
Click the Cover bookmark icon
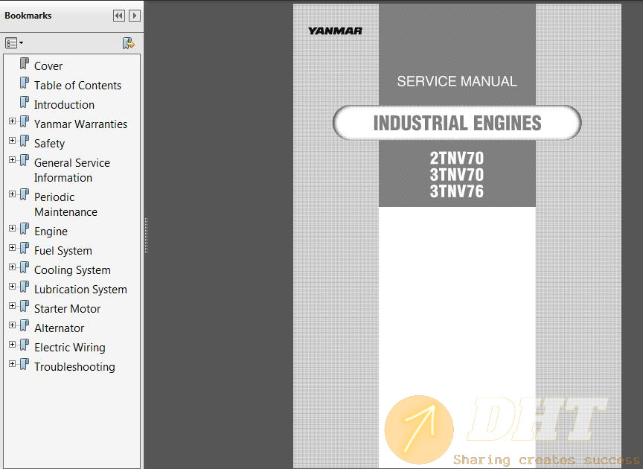pyautogui.click(x=25, y=63)
